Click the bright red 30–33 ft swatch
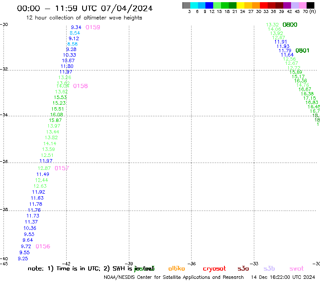The image size is (320, 281). pyautogui.click(x=264, y=5)
